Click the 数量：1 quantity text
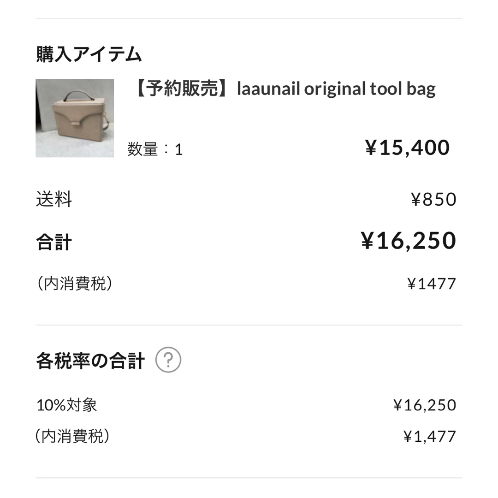The image size is (498, 498). (x=154, y=149)
